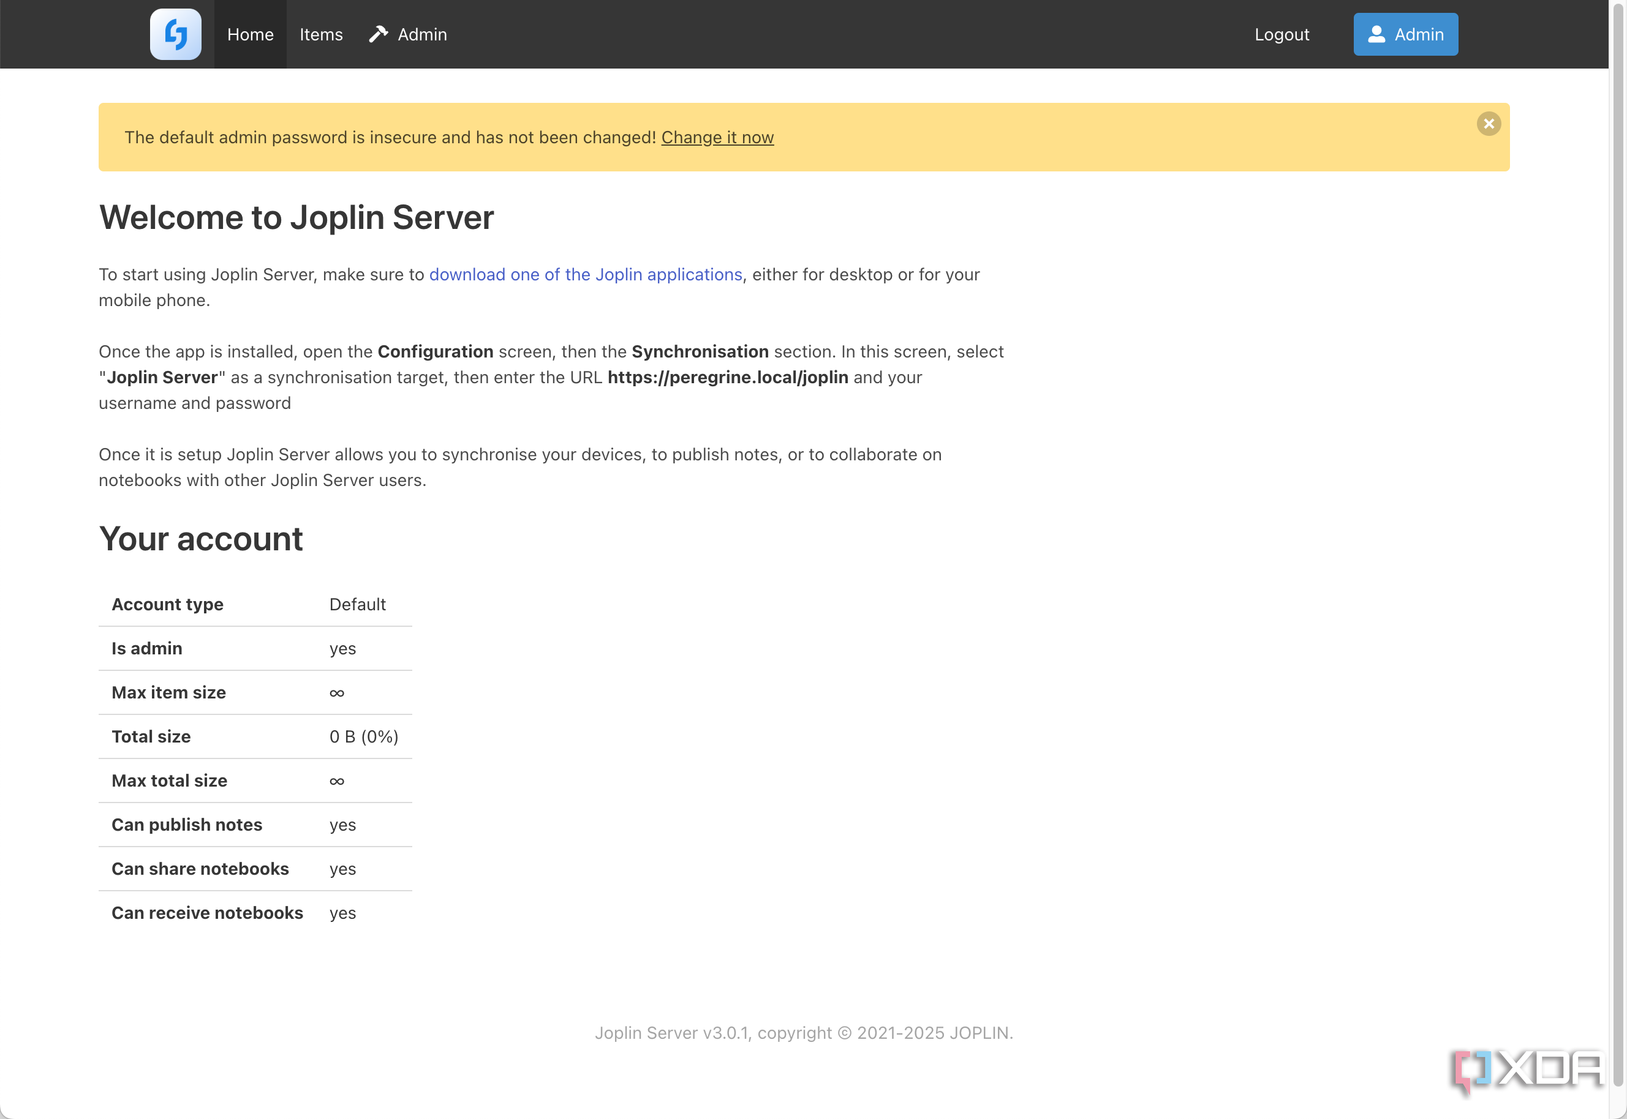Viewport: 1627px width, 1119px height.
Task: Click the 'Total size' label
Action: coord(151,737)
